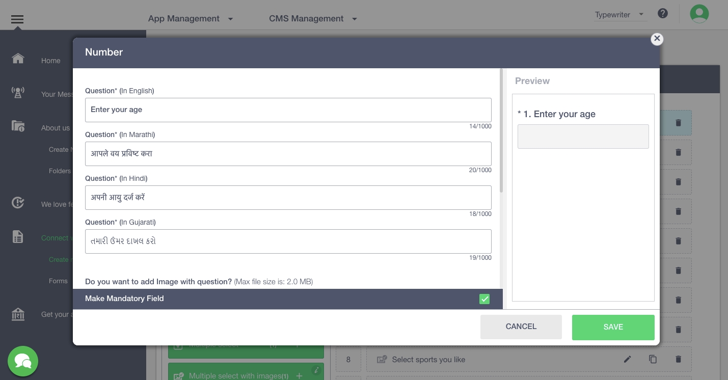Close the Number dialog with X
This screenshot has width=728, height=380.
point(657,39)
